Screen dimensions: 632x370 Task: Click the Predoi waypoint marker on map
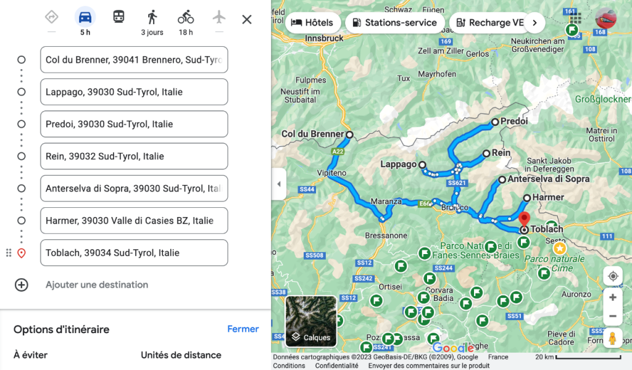tap(495, 121)
